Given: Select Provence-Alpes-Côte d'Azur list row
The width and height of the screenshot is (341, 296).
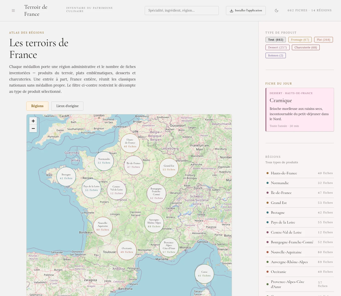Looking at the screenshot, I should point(300,284).
